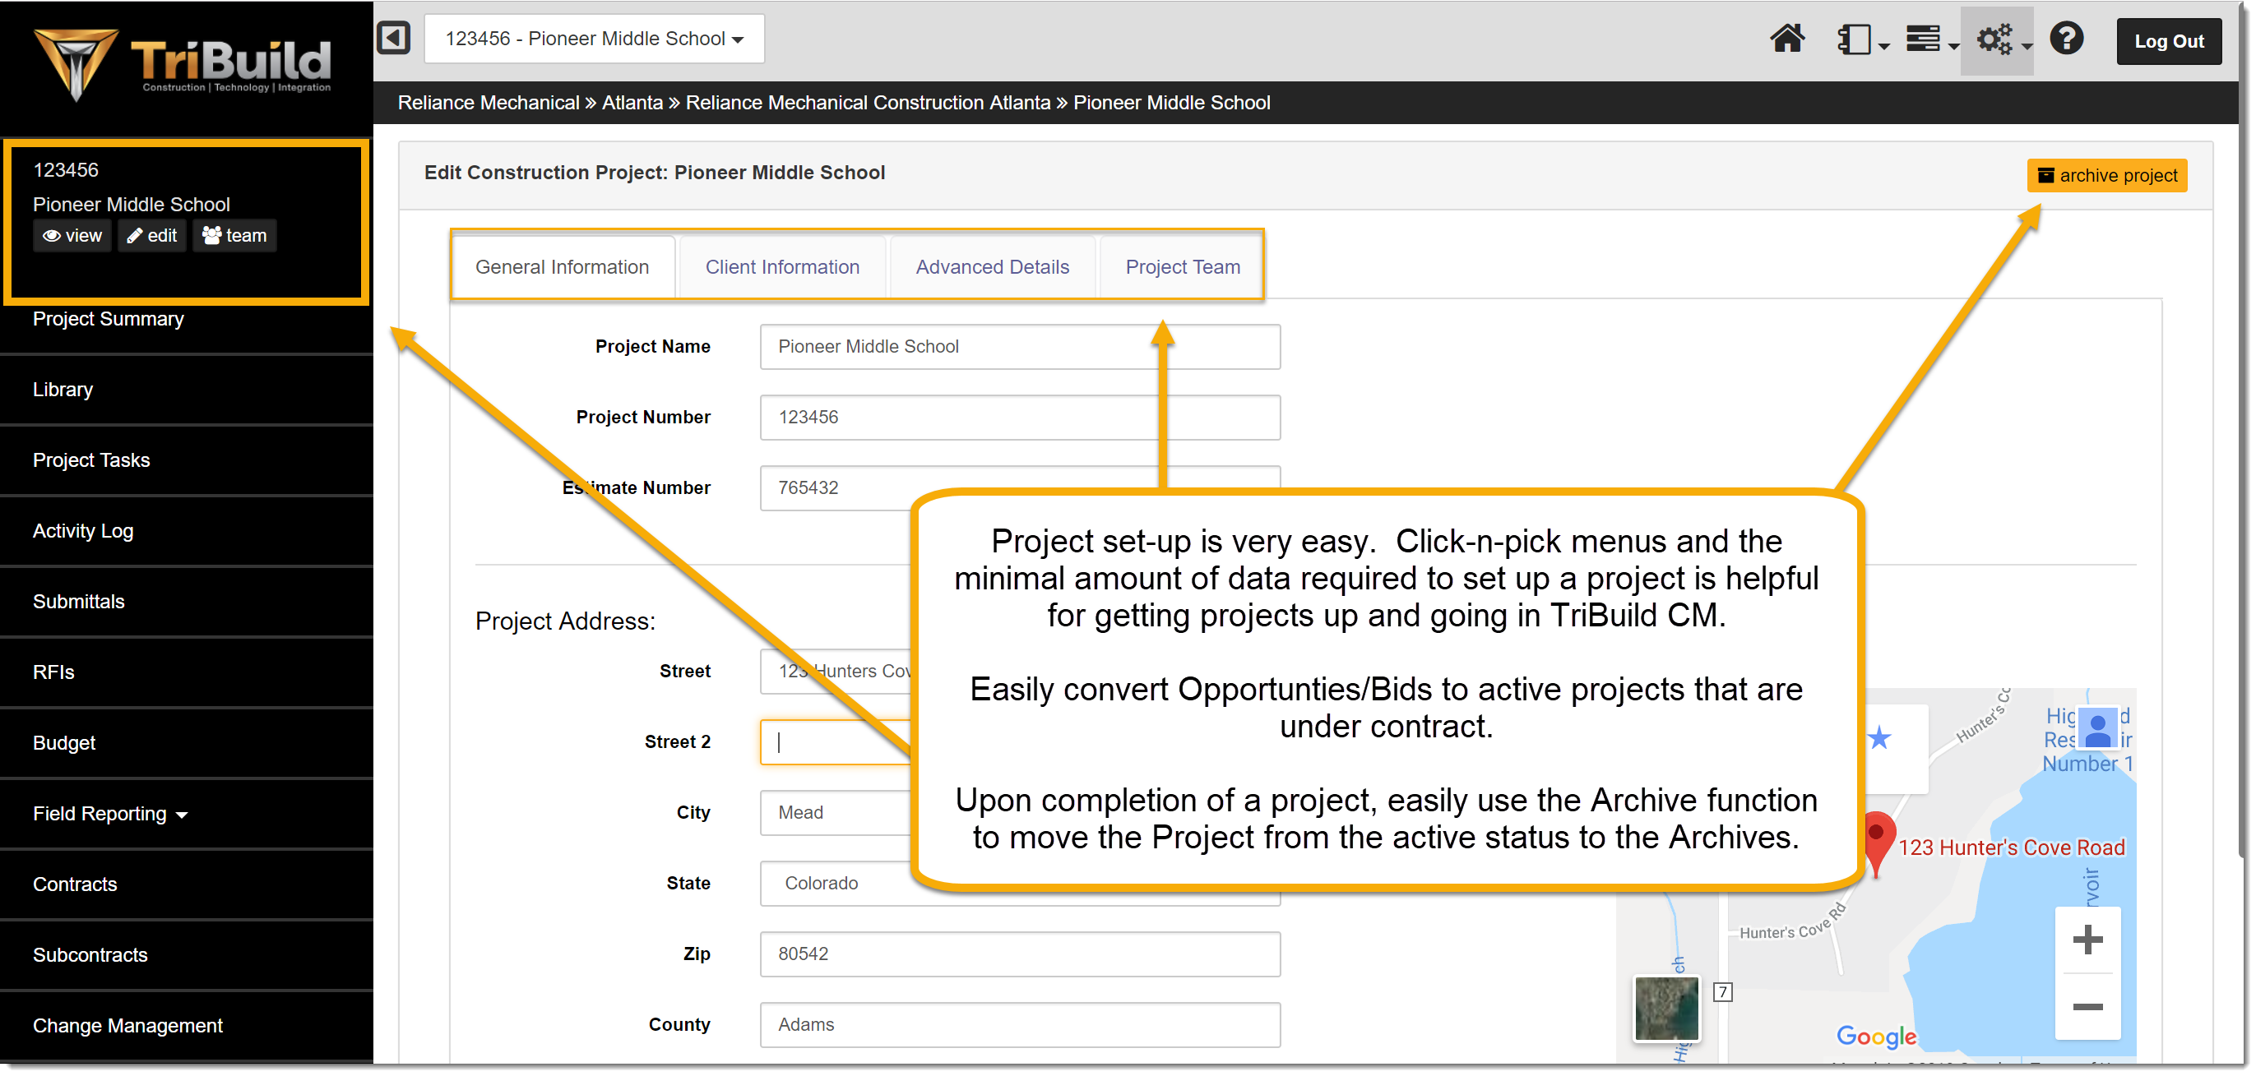Open the Advanced Details tab
The width and height of the screenshot is (2256, 1076).
coord(992,267)
